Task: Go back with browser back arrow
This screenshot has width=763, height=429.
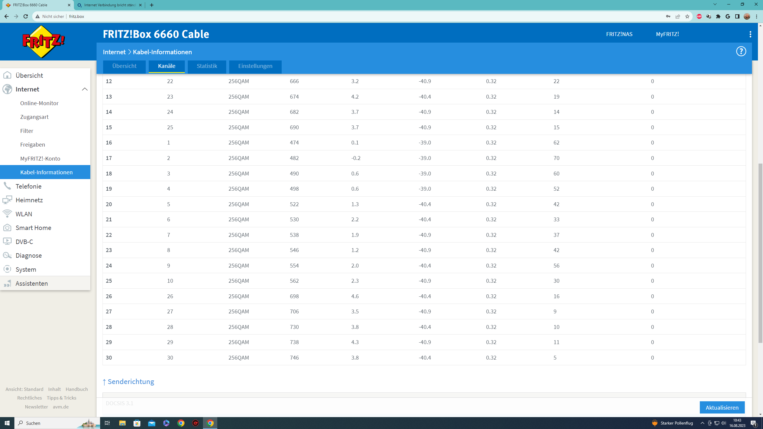Action: pyautogui.click(x=7, y=16)
